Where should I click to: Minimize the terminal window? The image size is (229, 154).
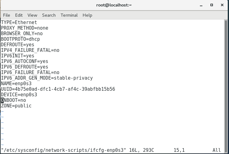click(201, 5)
